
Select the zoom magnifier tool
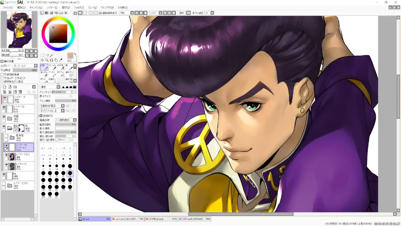tap(47, 60)
